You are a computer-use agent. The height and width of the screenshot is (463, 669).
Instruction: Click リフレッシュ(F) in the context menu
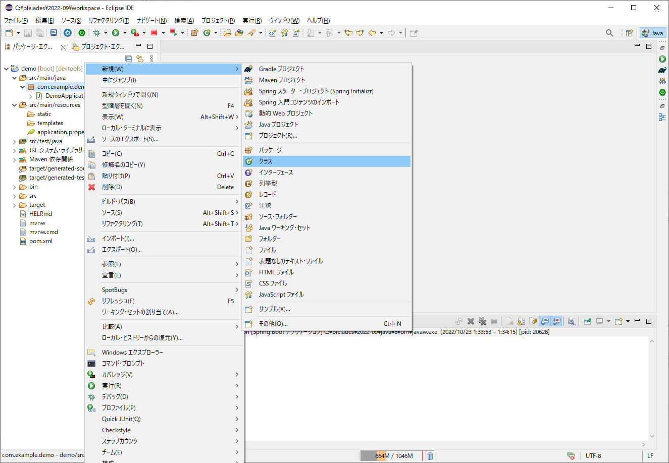pyautogui.click(x=164, y=301)
